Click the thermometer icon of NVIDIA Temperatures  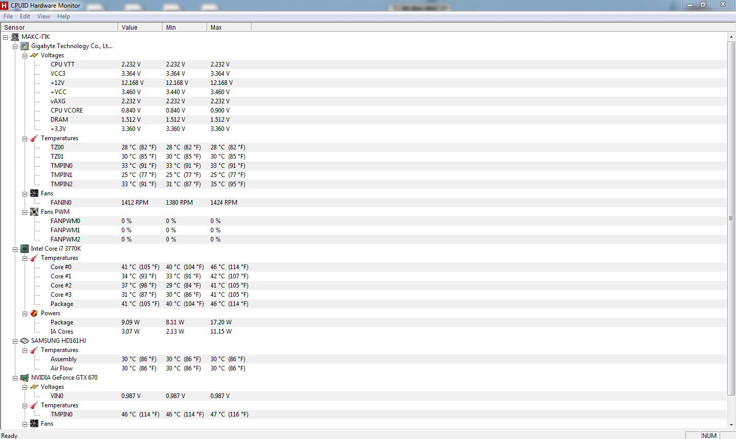[34, 405]
